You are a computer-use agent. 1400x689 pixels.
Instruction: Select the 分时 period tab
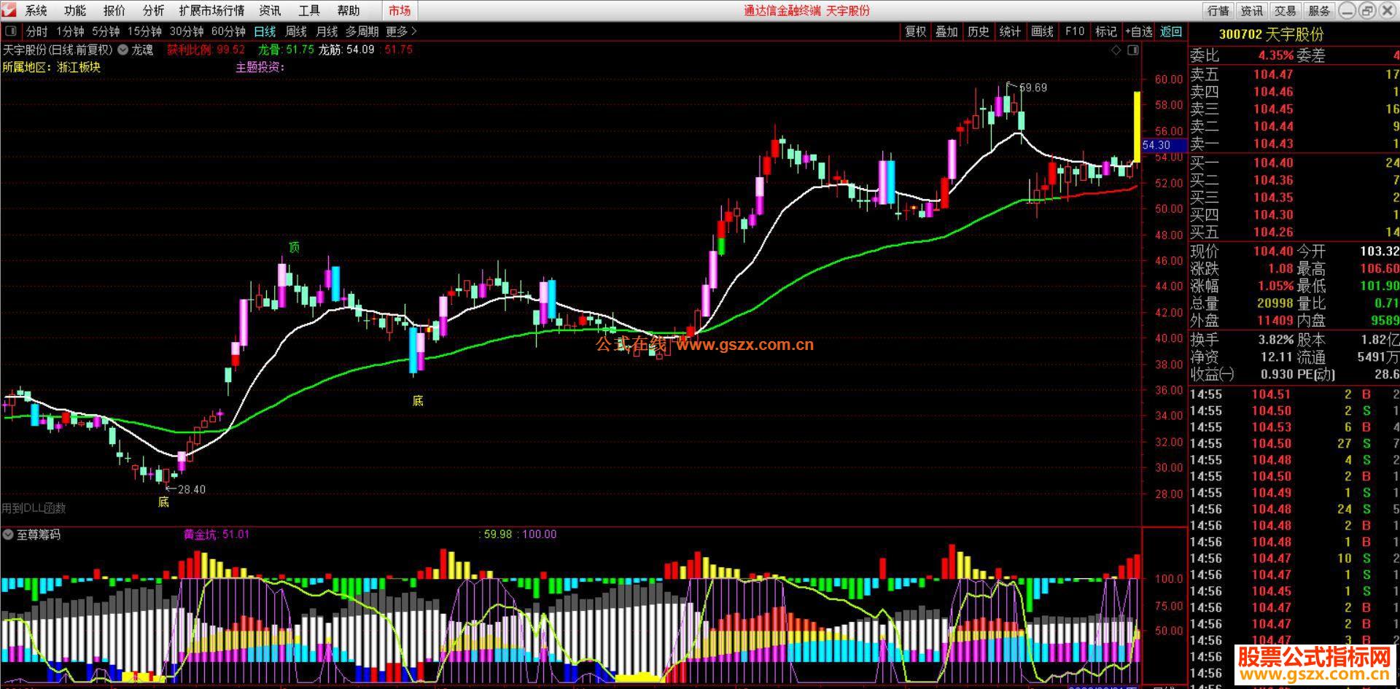click(x=36, y=31)
